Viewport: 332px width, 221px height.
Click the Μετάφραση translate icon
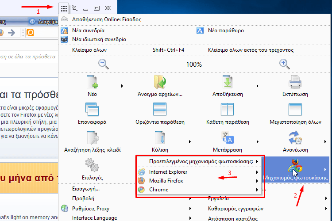point(228,137)
